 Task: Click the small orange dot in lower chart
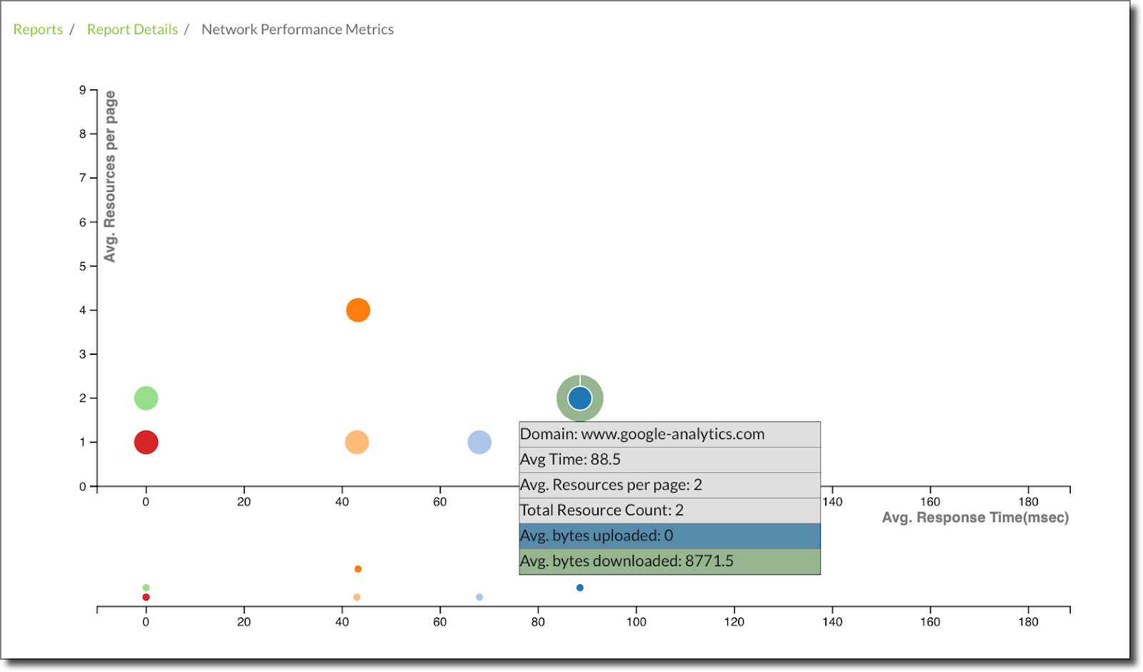click(358, 569)
